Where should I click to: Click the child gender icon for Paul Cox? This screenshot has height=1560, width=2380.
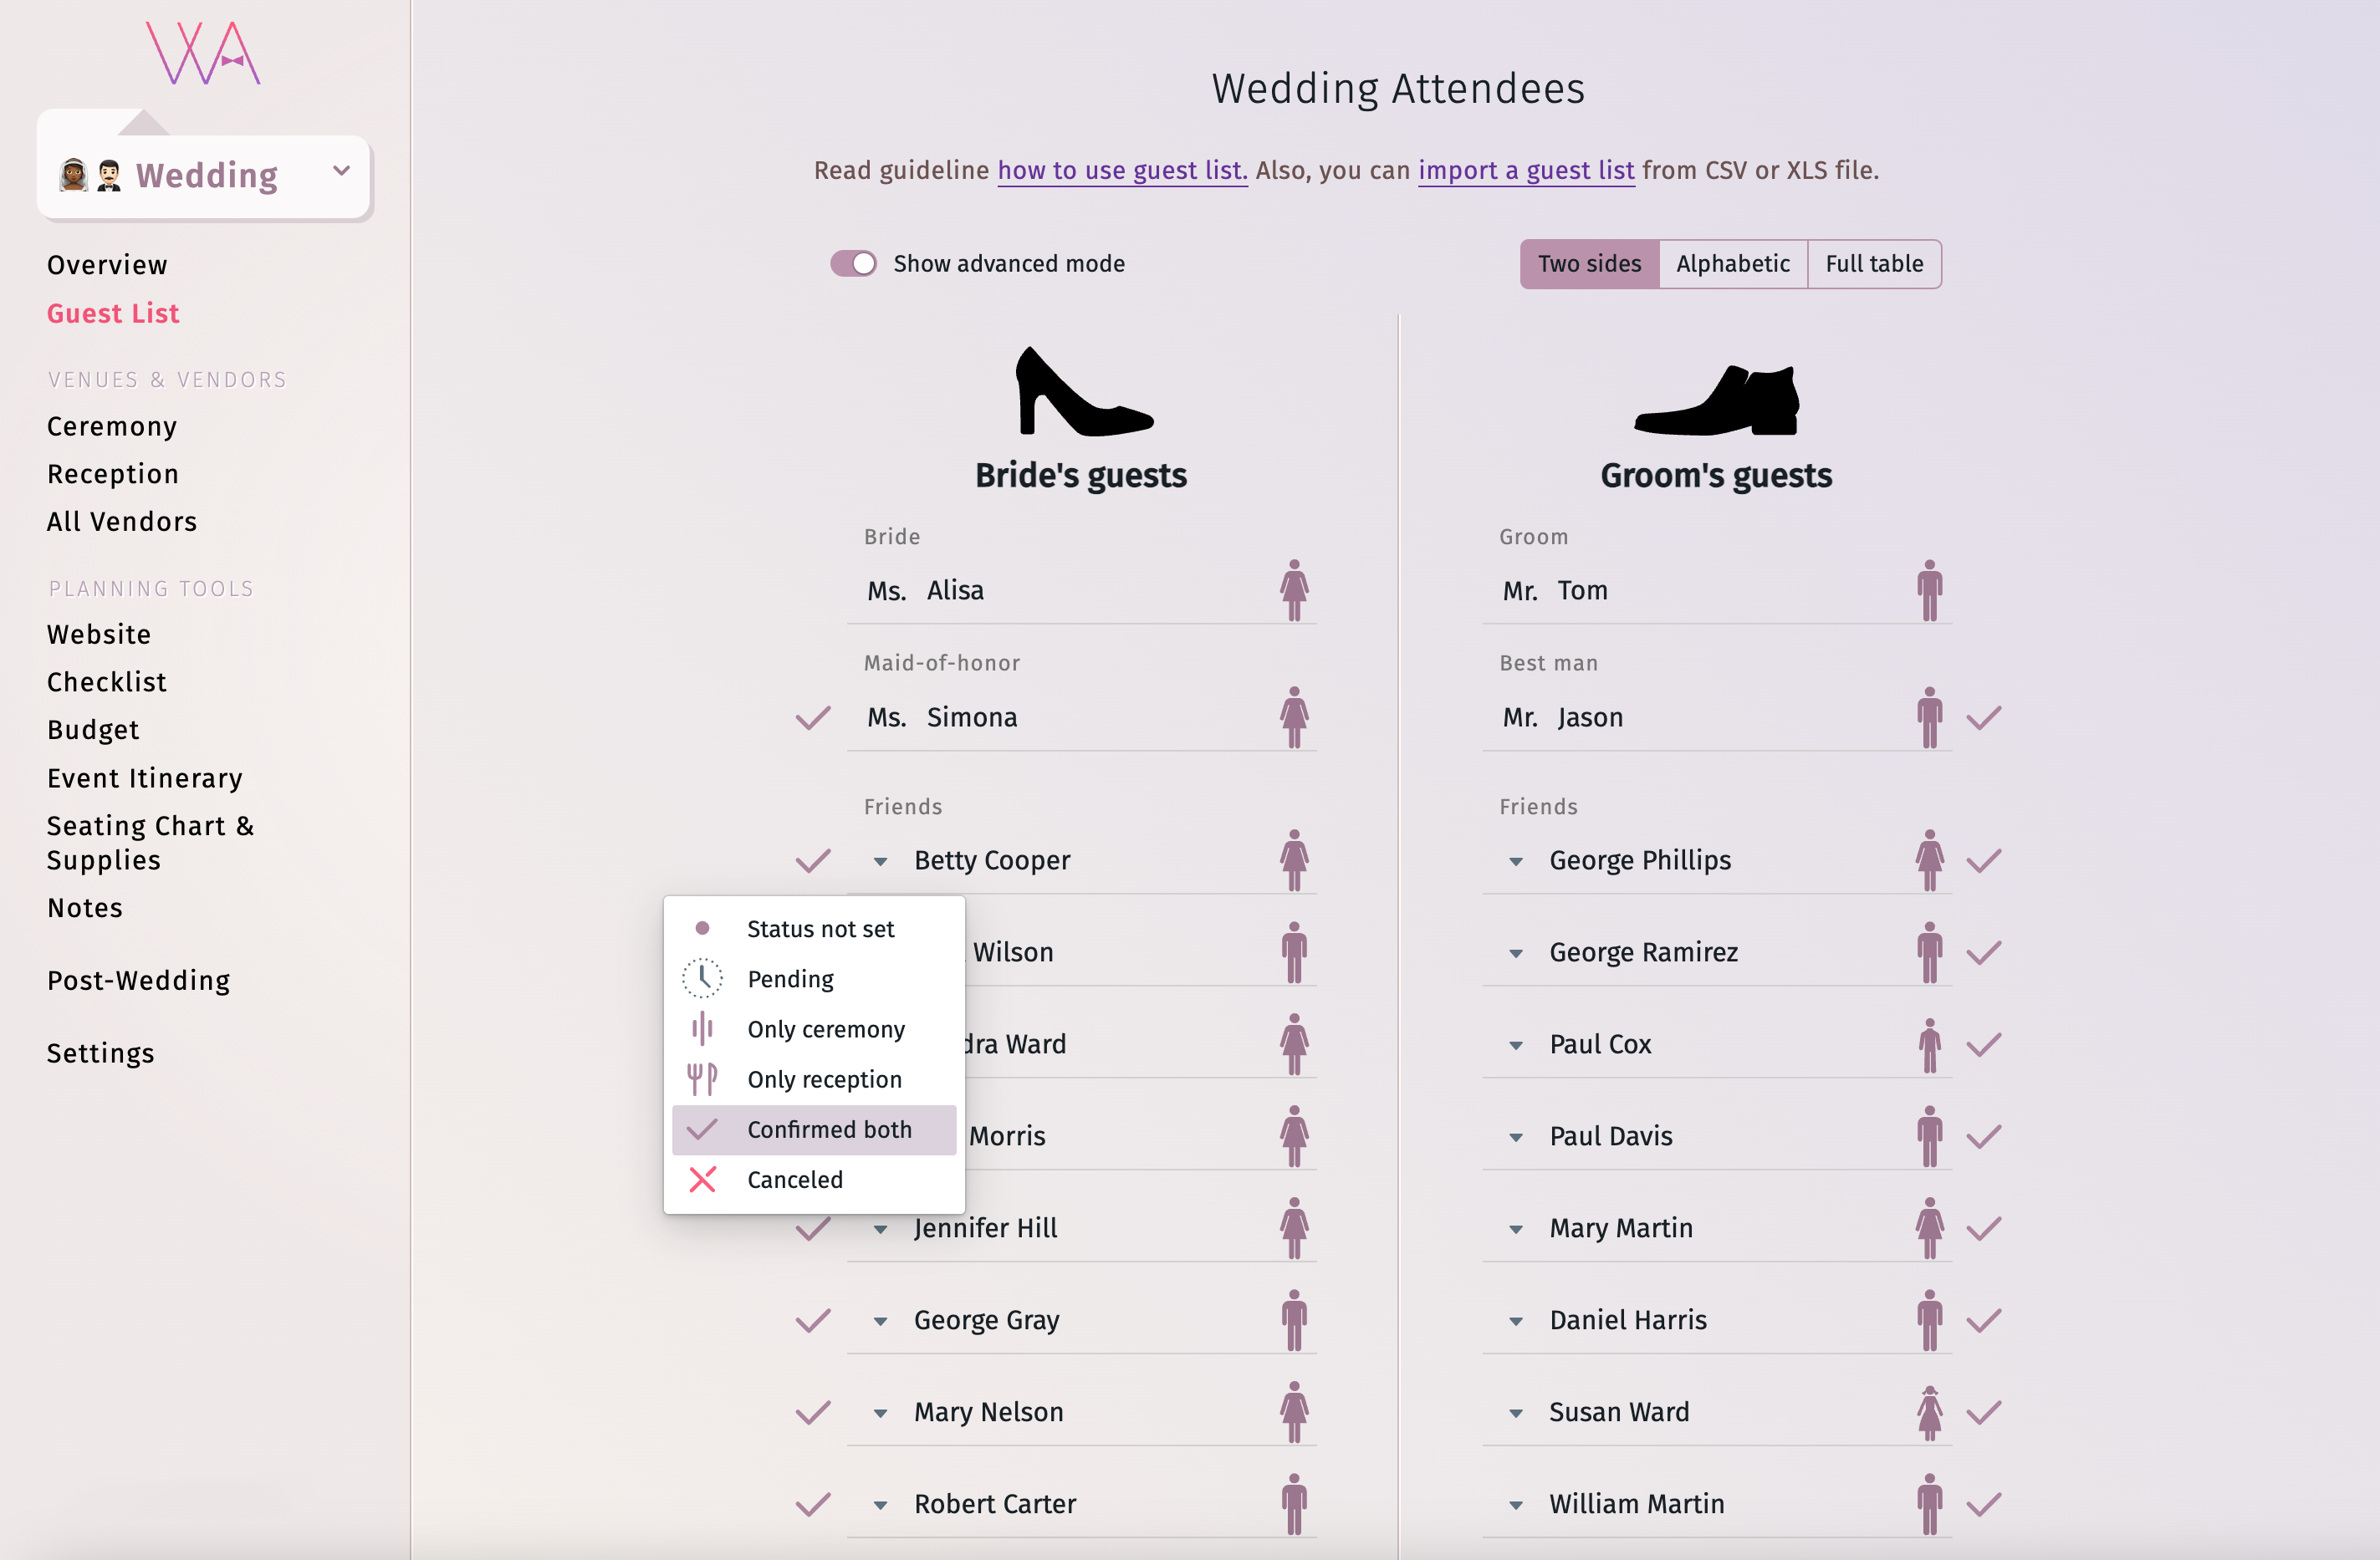pos(1929,1045)
